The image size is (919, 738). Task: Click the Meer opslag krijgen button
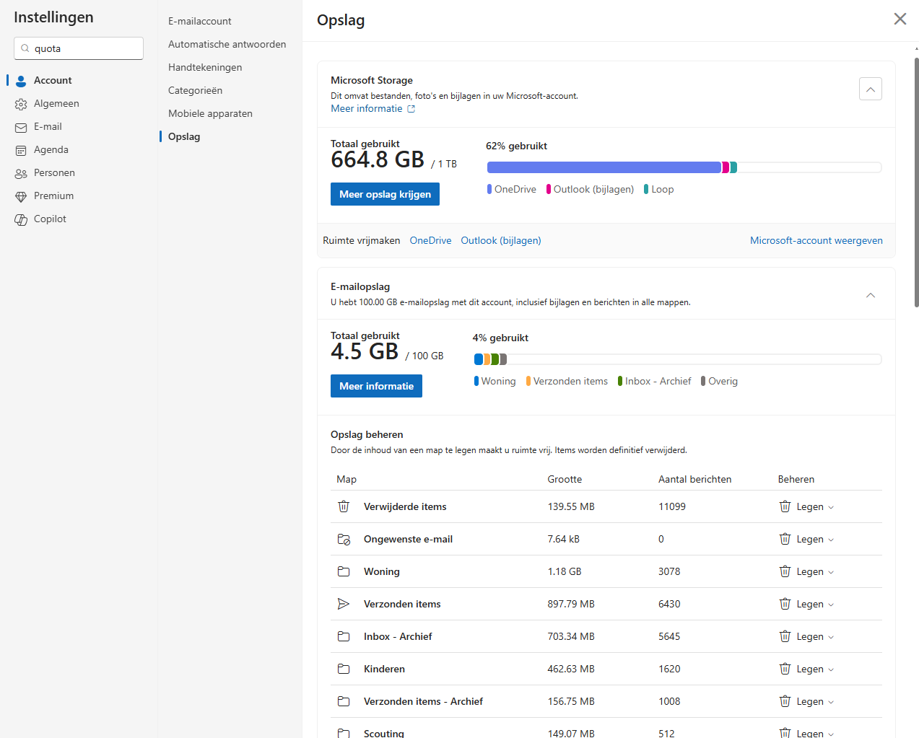[x=385, y=194]
